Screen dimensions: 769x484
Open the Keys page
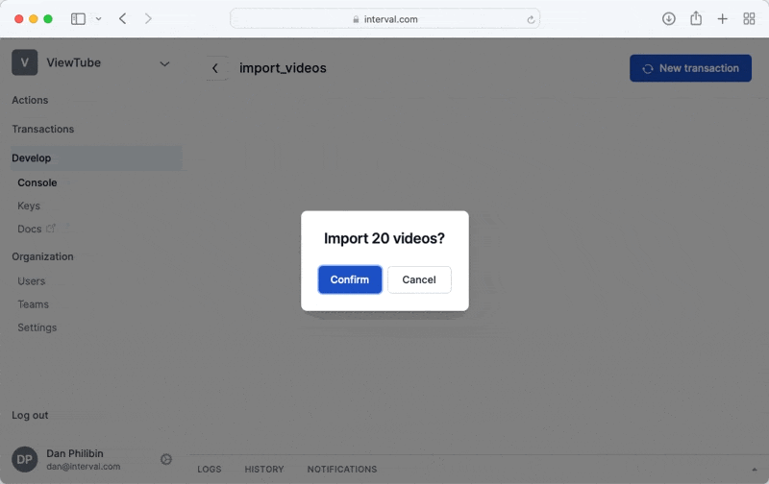pyautogui.click(x=29, y=206)
